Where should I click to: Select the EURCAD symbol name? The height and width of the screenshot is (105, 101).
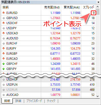click(12, 59)
